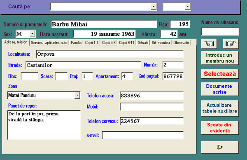Switch to Copii 5-8 tab
This screenshot has height=160, width=247.
pyautogui.click(x=109, y=43)
